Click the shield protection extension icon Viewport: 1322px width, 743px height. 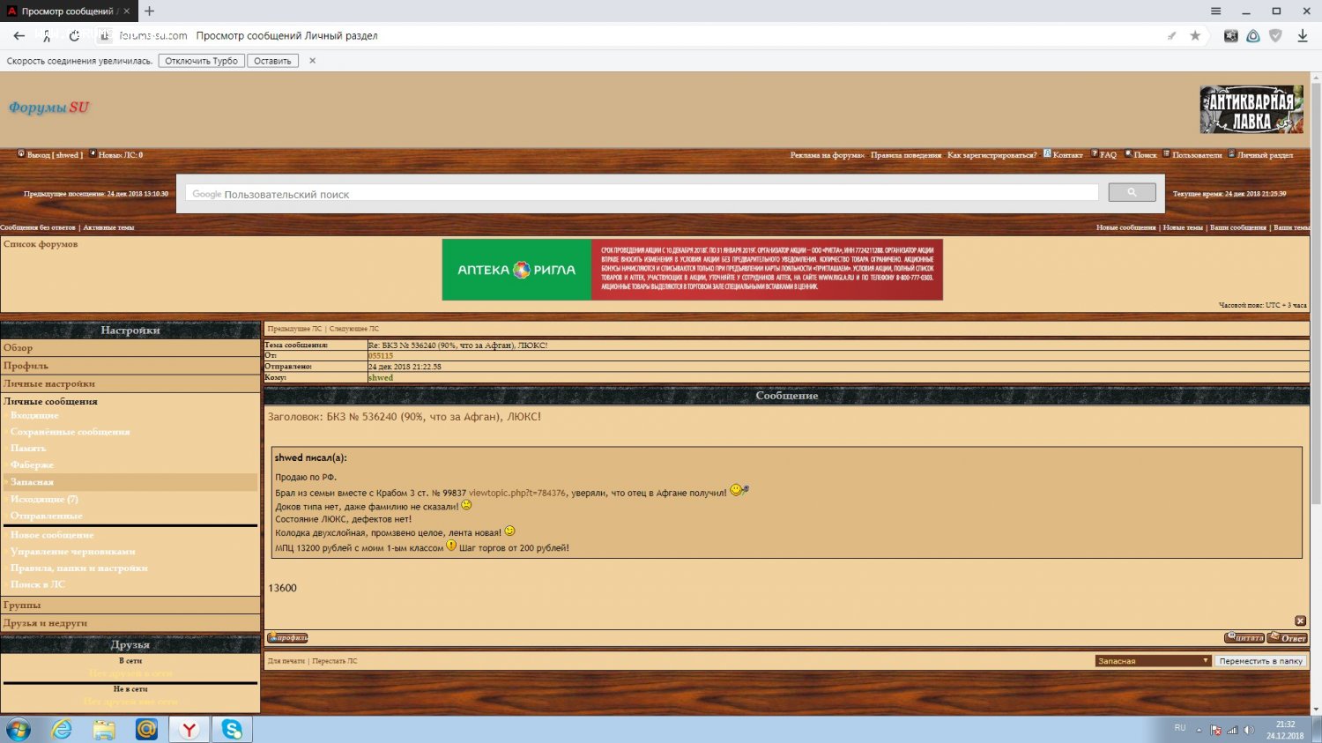coord(1275,36)
